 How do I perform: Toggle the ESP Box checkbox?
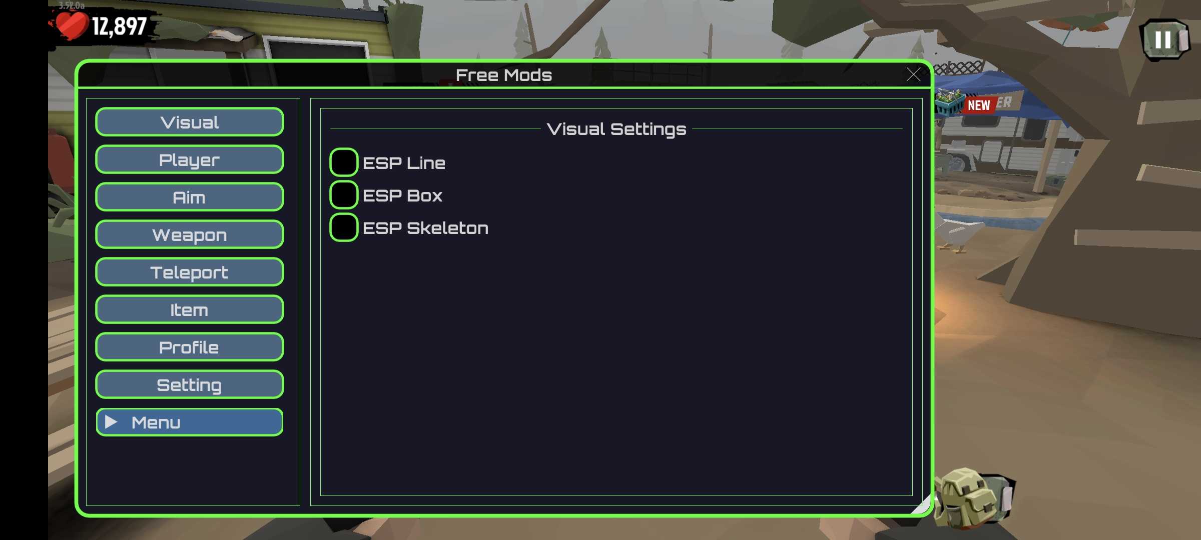[x=344, y=195]
